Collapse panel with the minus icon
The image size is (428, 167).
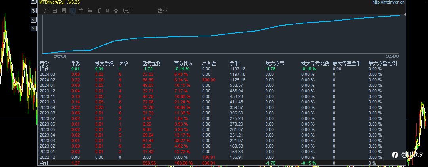(x=33, y=2)
